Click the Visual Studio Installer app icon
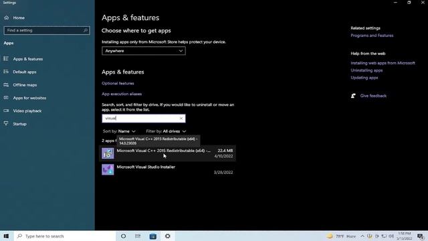The image size is (428, 241). (108, 169)
